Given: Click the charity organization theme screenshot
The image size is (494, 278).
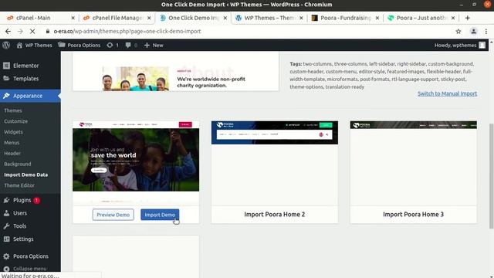Looking at the screenshot, I should click(x=175, y=72).
